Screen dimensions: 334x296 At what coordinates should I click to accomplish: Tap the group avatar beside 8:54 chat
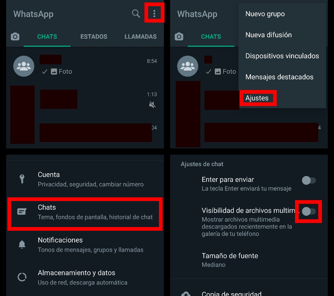coord(24,66)
